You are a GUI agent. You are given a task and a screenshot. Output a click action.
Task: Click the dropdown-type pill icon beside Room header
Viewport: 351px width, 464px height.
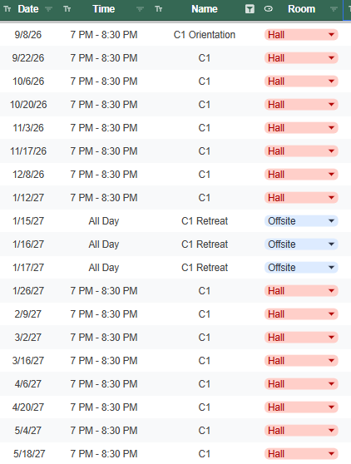point(269,9)
